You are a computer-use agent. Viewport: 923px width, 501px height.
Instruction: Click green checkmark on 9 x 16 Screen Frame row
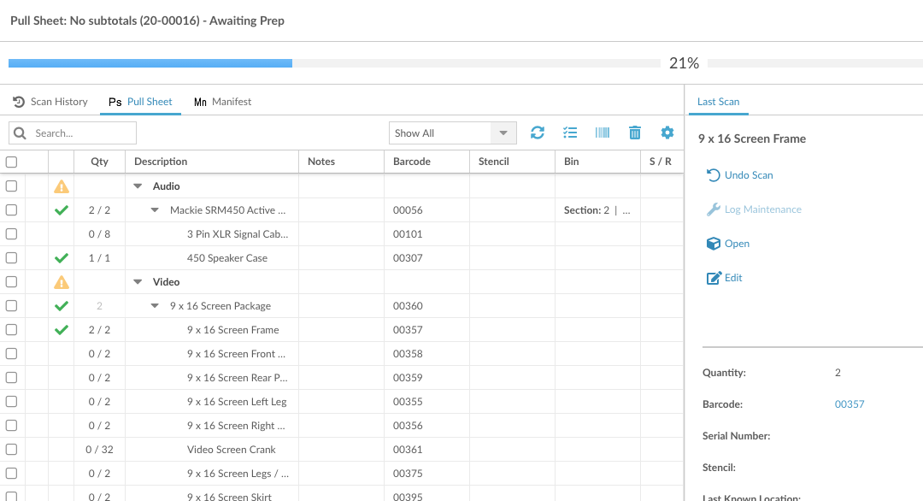click(62, 330)
